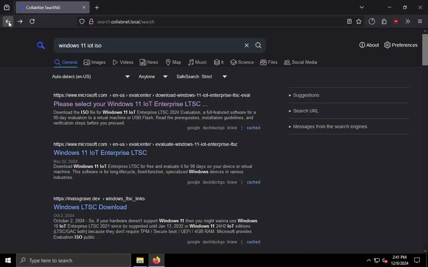Open File Explorer from the taskbar
This screenshot has width=428, height=267.
pyautogui.click(x=140, y=260)
